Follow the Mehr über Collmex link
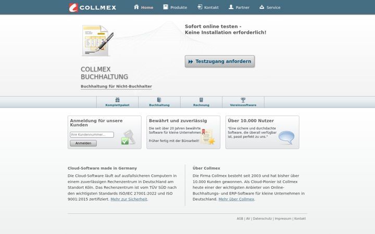 tap(236, 199)
